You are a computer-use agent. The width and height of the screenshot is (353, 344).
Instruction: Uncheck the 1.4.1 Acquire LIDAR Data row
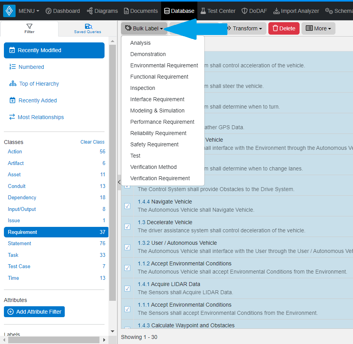[x=127, y=288]
